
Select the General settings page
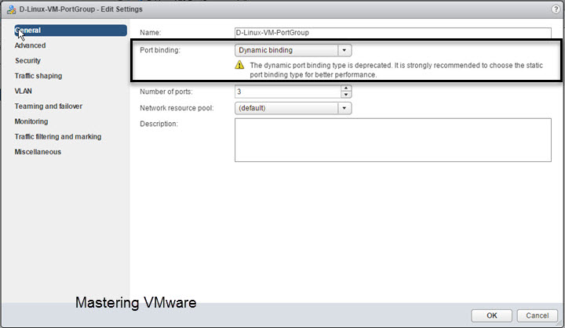coord(71,31)
